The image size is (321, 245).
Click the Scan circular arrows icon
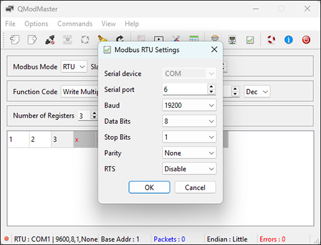coord(85,40)
